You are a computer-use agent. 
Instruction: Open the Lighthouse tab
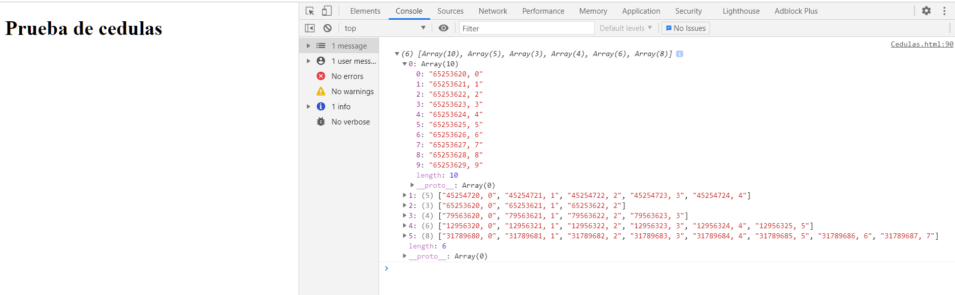pos(741,11)
